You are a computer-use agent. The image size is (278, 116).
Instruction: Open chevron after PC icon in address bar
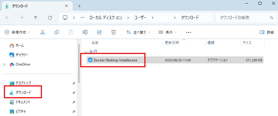(x=74, y=18)
